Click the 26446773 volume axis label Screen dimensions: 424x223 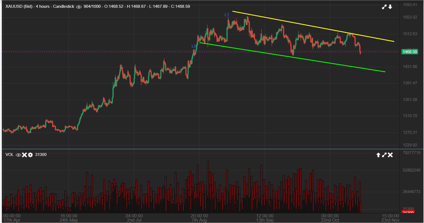[412, 192]
